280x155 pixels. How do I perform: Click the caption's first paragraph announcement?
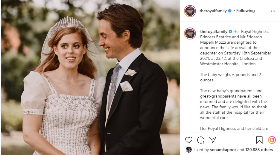(x=235, y=48)
